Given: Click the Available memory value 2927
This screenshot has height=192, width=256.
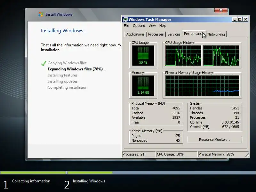Looking at the screenshot, I should point(176,117).
